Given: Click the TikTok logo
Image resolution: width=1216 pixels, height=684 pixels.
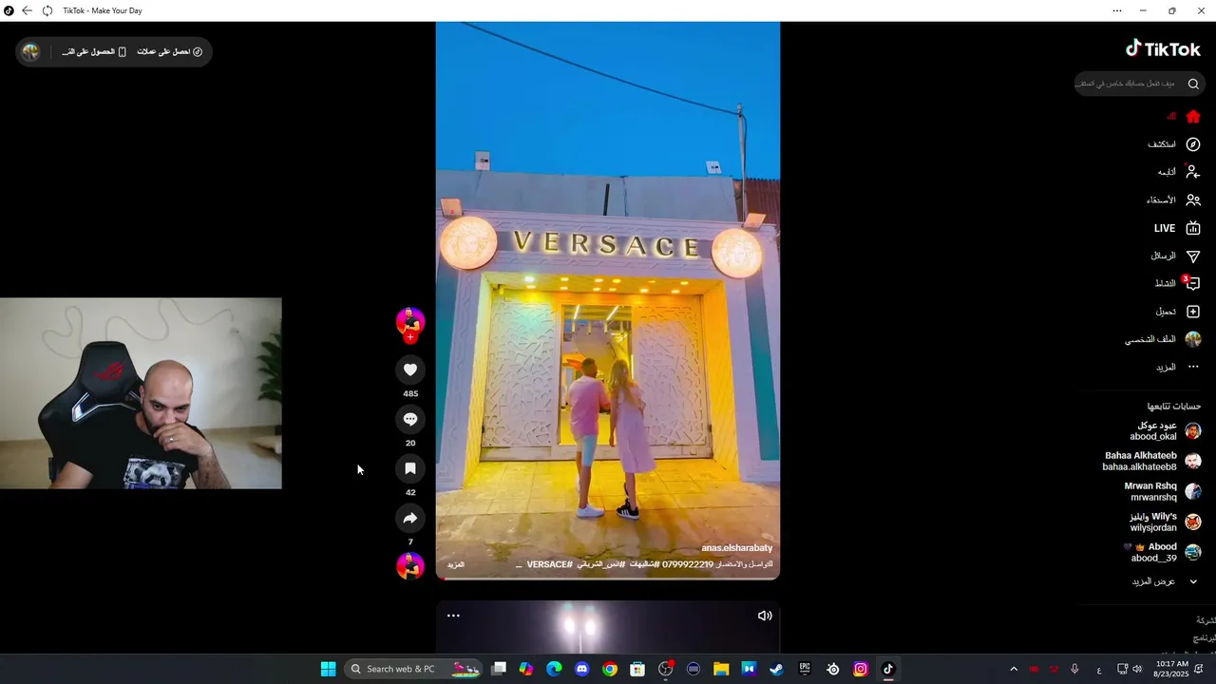Looking at the screenshot, I should (x=1163, y=48).
